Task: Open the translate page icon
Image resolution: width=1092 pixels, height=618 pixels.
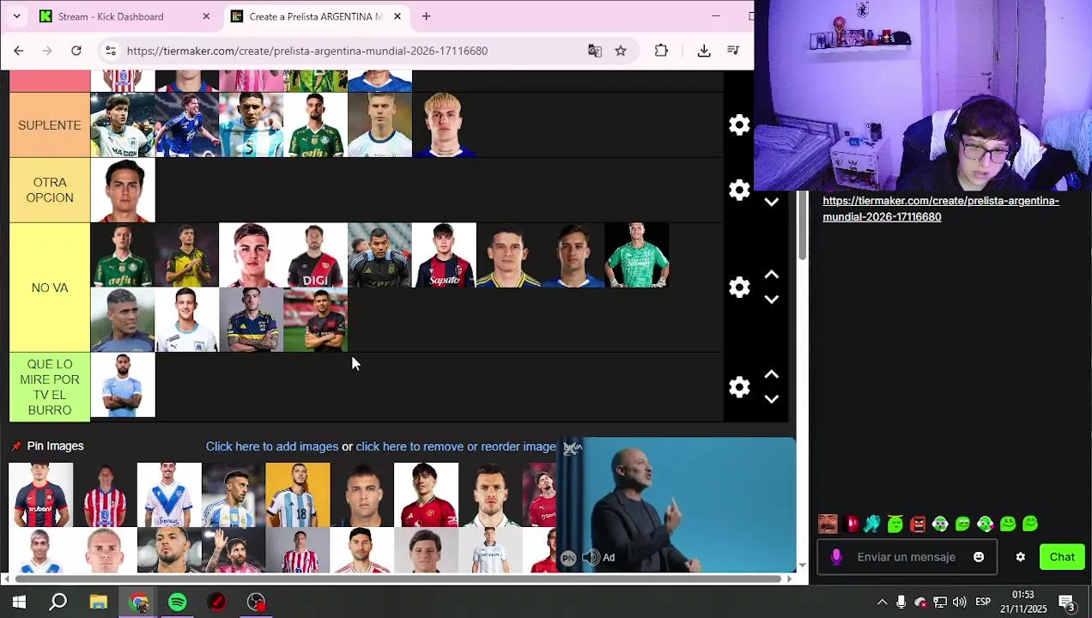Action: click(x=595, y=51)
